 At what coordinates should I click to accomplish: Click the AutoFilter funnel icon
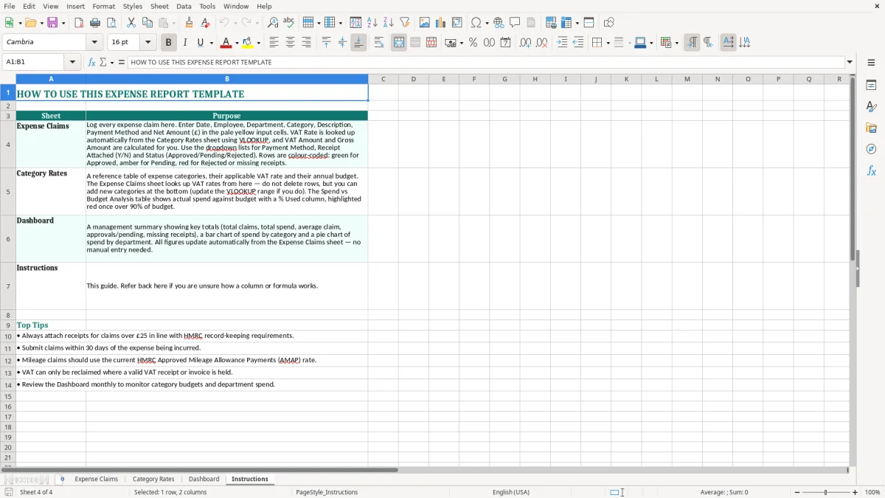click(405, 23)
